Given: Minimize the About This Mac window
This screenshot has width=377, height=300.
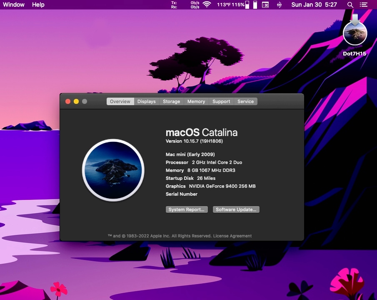Looking at the screenshot, I should [76, 101].
